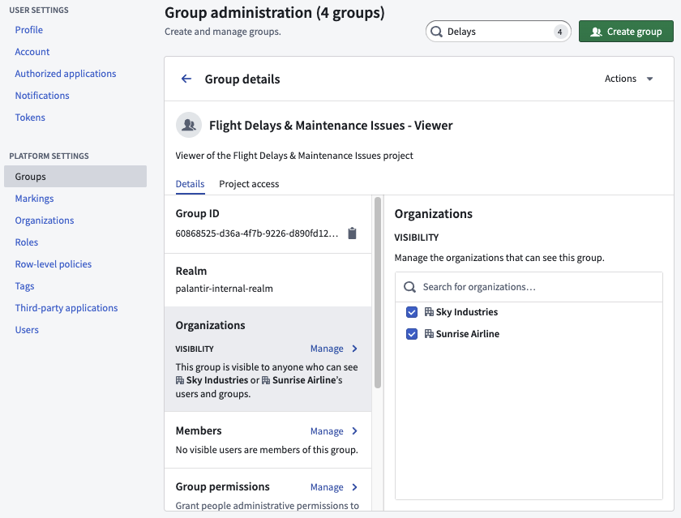Open Notifications settings
Viewport: 681px width, 518px height.
coord(42,95)
